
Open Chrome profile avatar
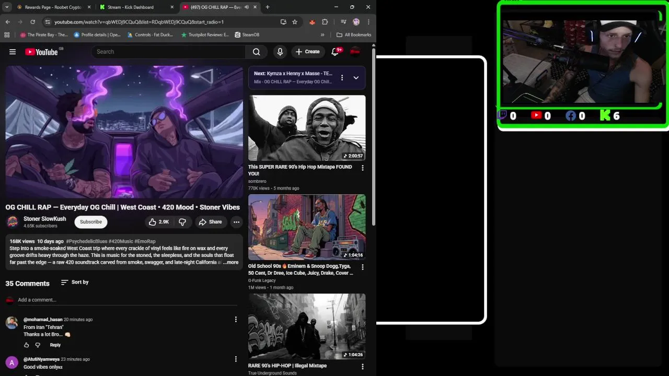point(356,22)
